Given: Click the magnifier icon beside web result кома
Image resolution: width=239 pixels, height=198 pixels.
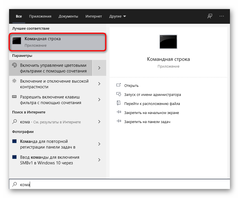Looking at the screenshot, I should click(x=14, y=122).
